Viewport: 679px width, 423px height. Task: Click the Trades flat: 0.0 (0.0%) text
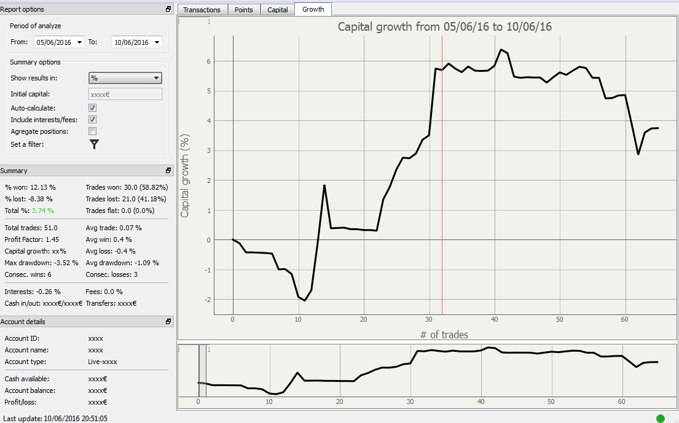pyautogui.click(x=120, y=211)
